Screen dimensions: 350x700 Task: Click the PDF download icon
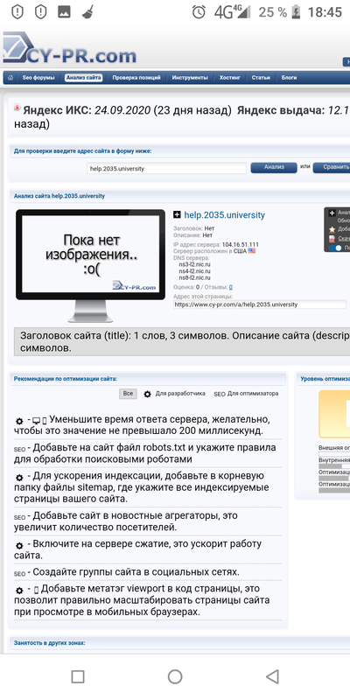pyautogui.click(x=332, y=238)
